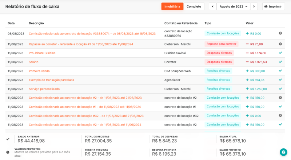
Task: Go to next month arrow
Action: [254, 7]
